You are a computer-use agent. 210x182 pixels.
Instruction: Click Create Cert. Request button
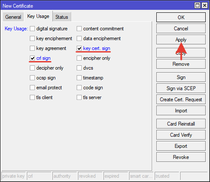pyautogui.click(x=181, y=100)
